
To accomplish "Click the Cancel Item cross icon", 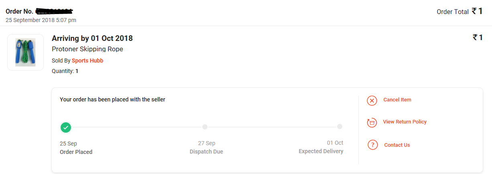I will pos(372,101).
